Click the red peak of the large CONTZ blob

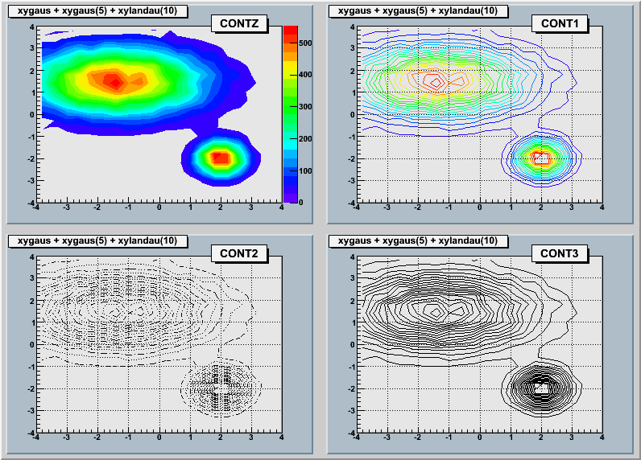115,80
